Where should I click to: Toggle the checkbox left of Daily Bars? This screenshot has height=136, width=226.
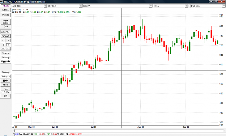click(x=189, y=6)
